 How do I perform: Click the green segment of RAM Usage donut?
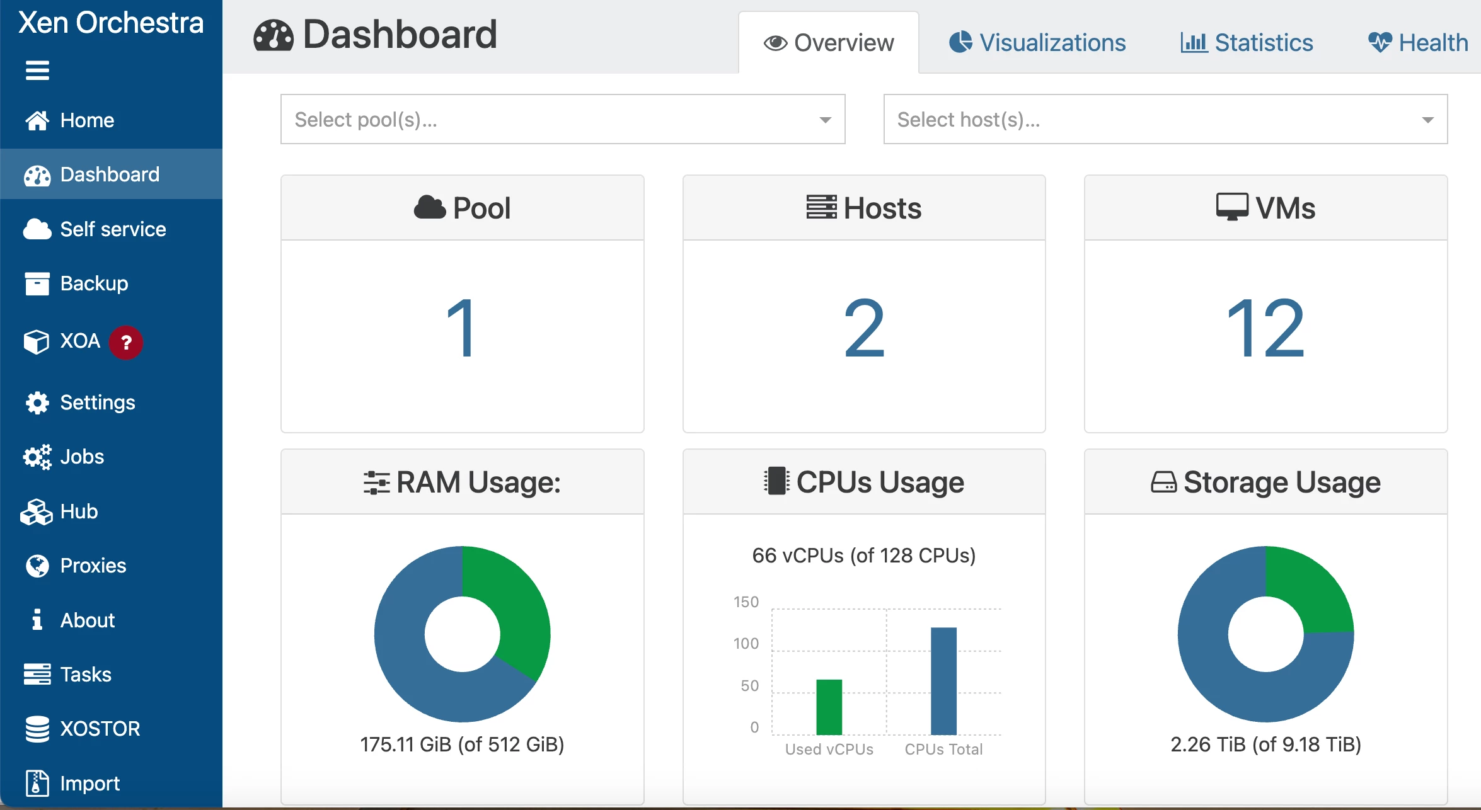517,605
